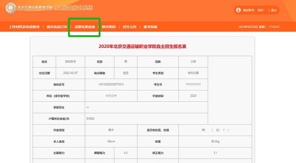Viewport: 296px width, 163px height.
Task: Click the name value 测试账号 in table
Action: (x=70, y=62)
